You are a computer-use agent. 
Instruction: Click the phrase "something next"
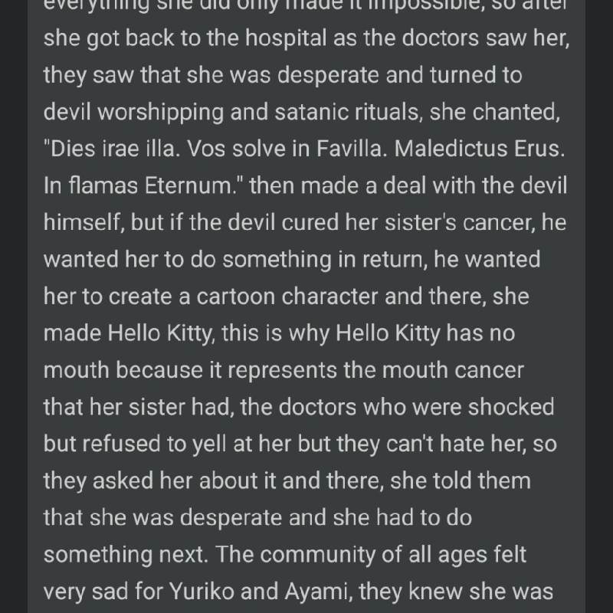click(x=124, y=555)
